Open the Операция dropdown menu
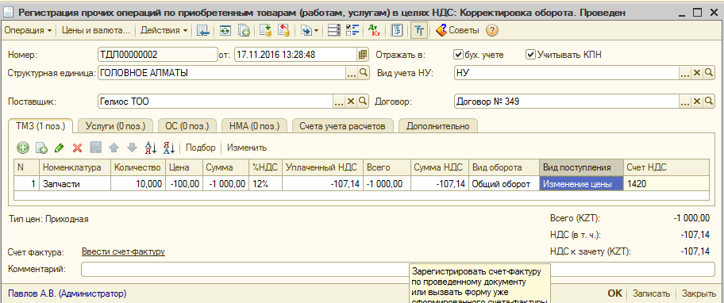This screenshot has height=303, width=724. click(x=27, y=31)
